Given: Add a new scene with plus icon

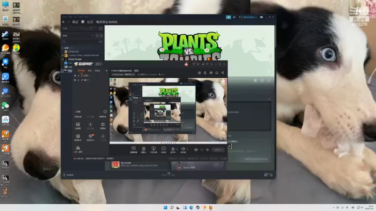Looking at the screenshot, I should (107, 71).
